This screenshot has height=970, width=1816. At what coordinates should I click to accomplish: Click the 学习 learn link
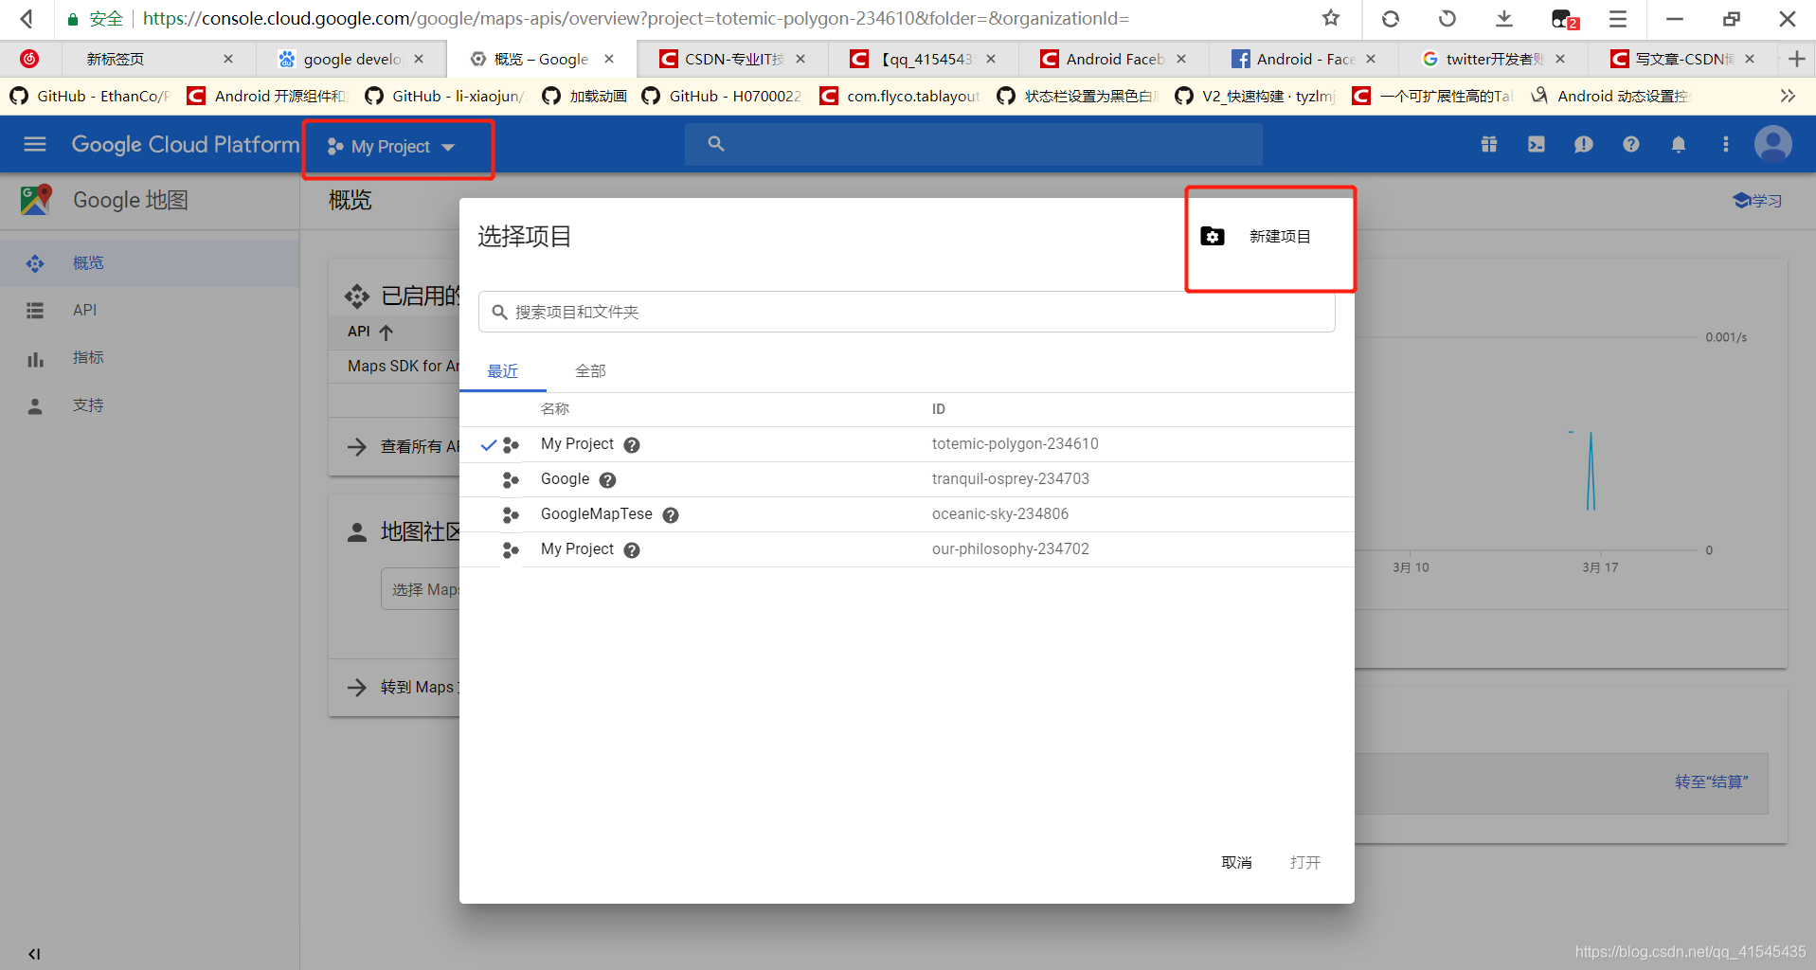pyautogui.click(x=1758, y=201)
